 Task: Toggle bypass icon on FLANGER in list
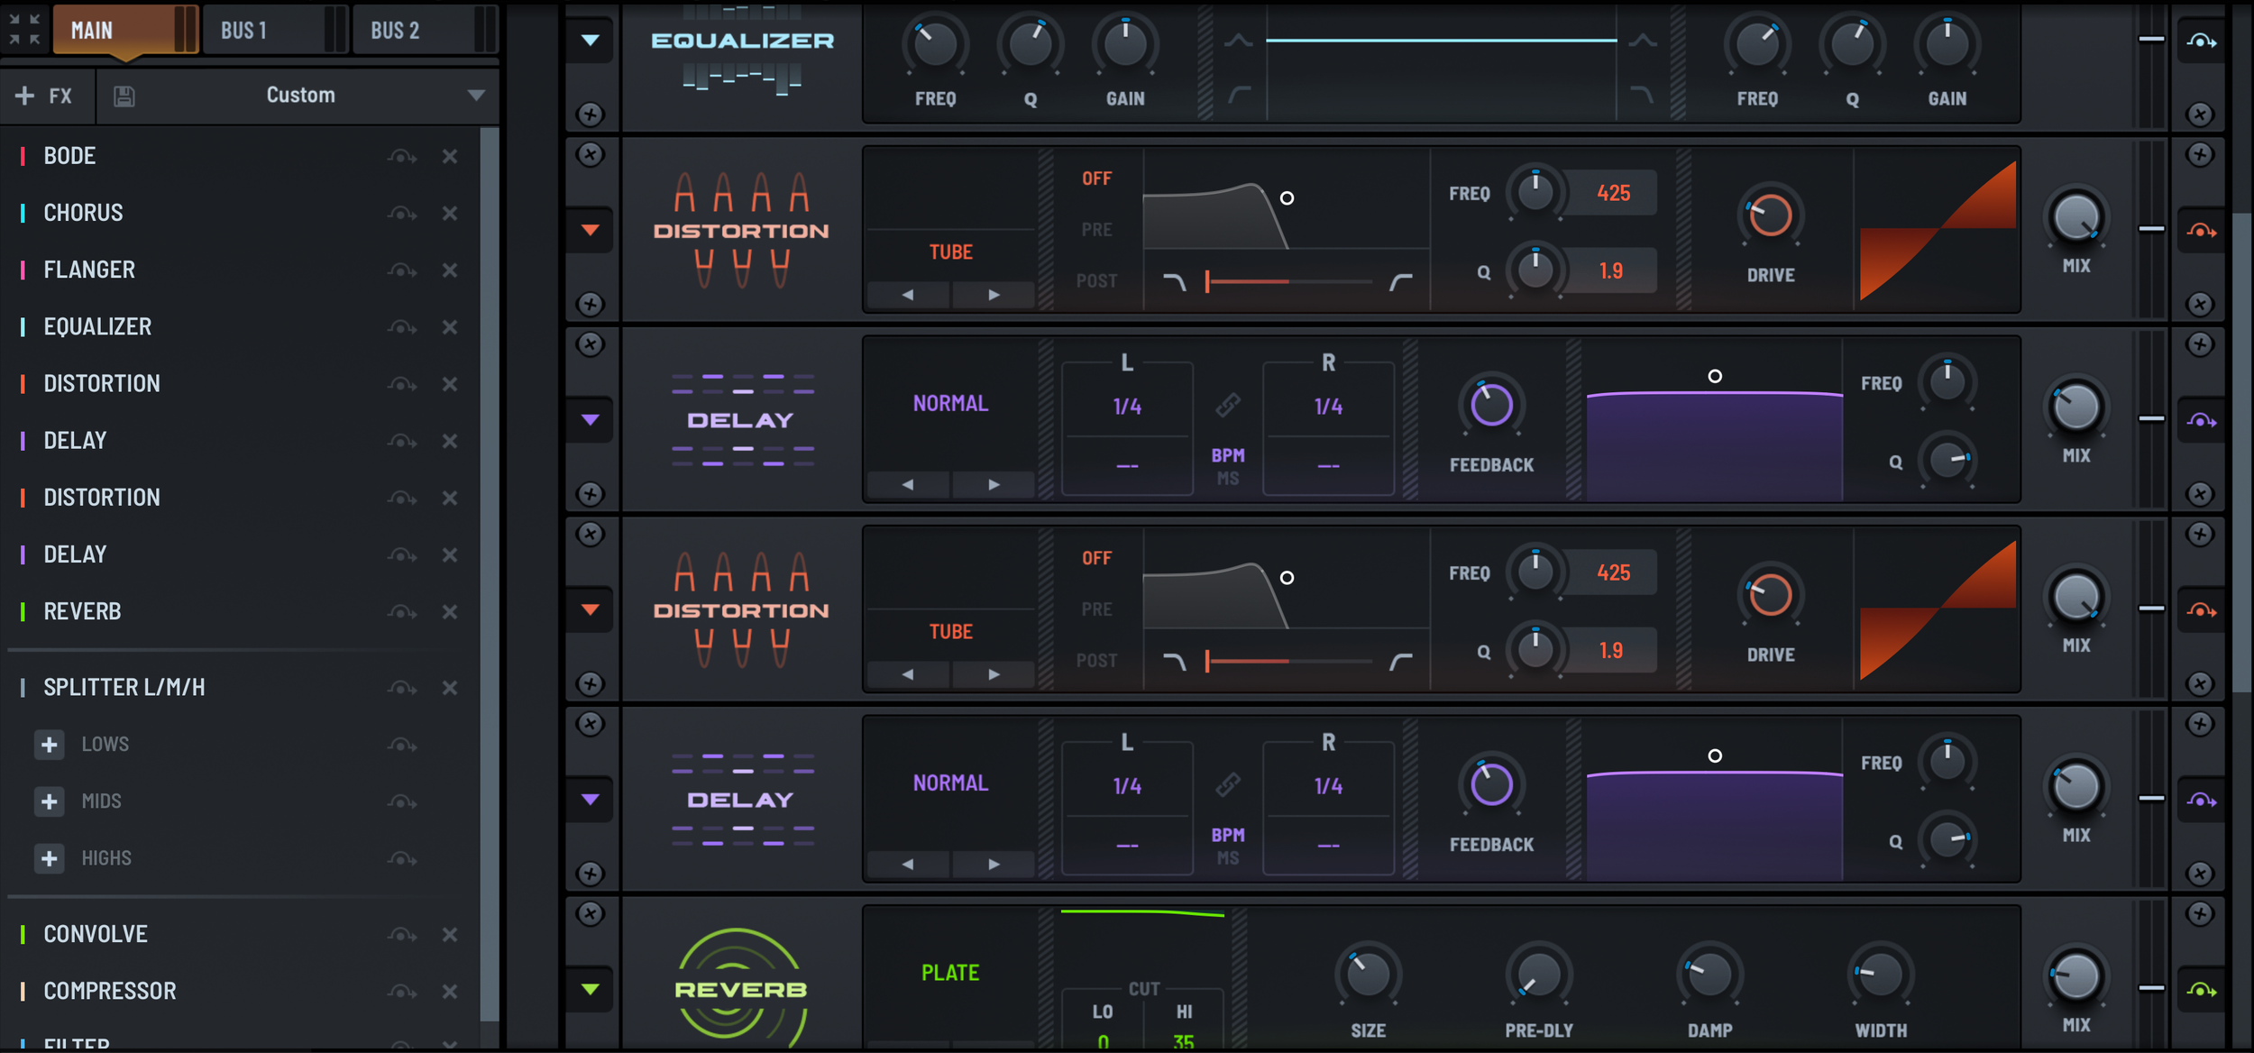pyautogui.click(x=402, y=270)
